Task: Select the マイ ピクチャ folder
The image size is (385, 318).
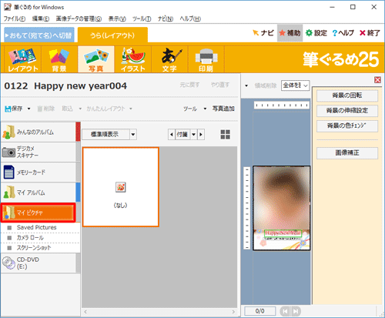Action: tap(38, 213)
